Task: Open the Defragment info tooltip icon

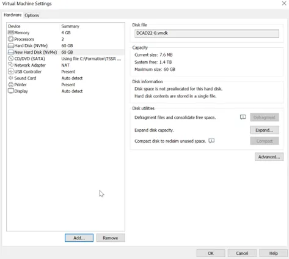Action: [243, 117]
